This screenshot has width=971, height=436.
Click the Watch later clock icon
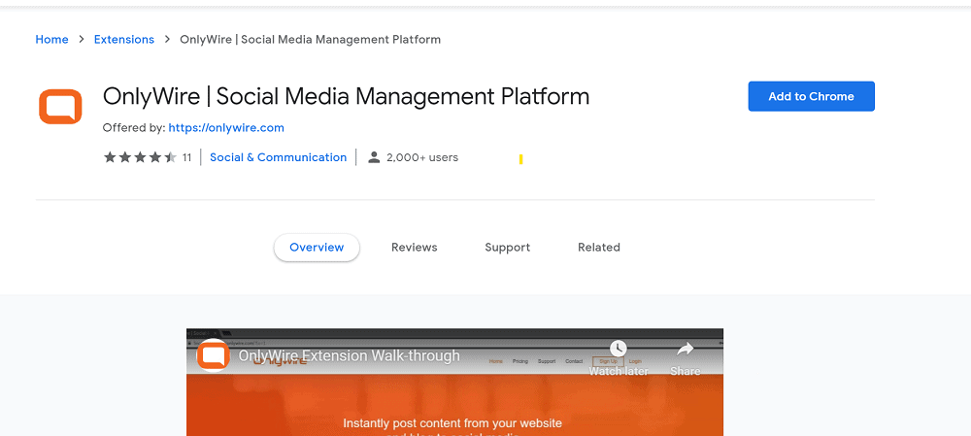[x=618, y=349]
